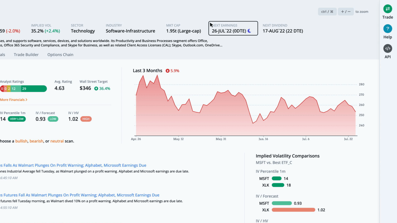Click the LOW IV / Forecast badge

pos(53,119)
